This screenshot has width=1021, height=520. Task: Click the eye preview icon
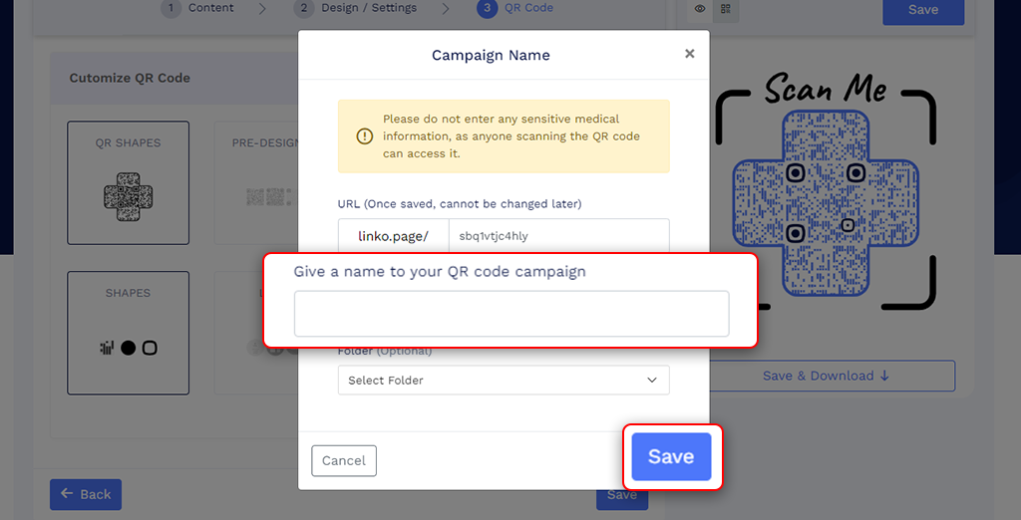click(x=700, y=9)
